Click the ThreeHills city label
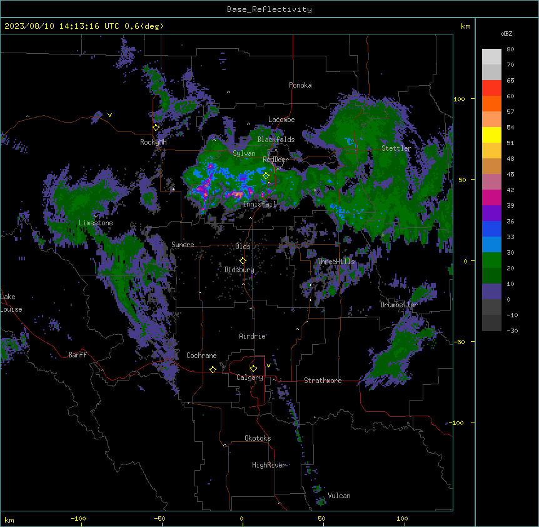539x527 pixels. (x=336, y=262)
